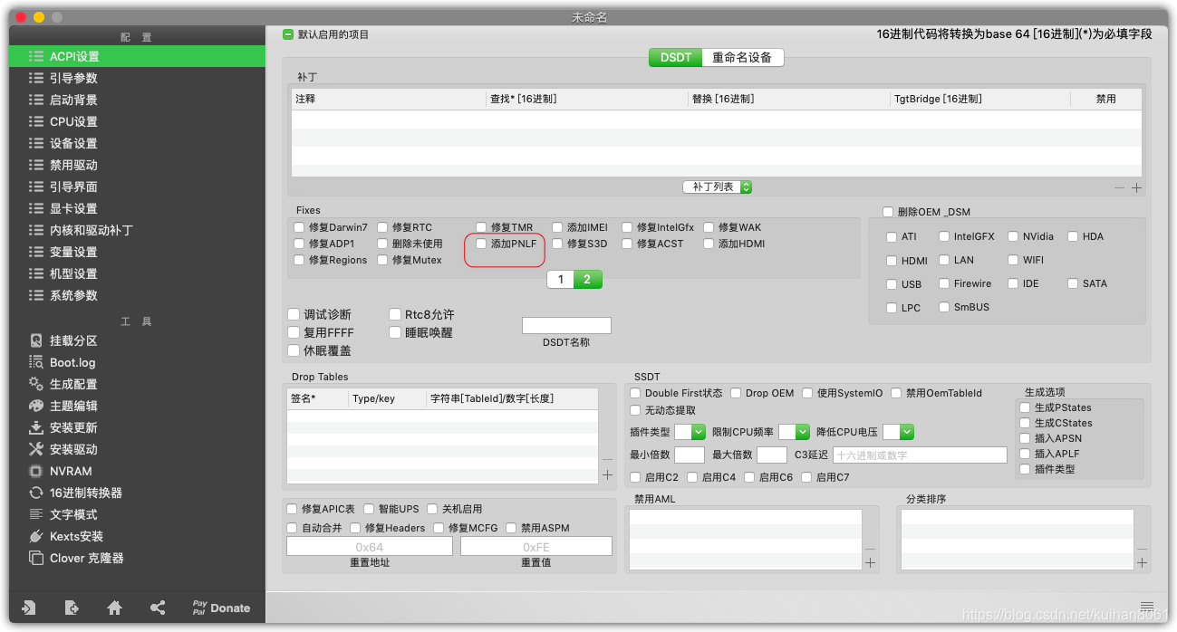1177x632 pixels.
Task: Click the home icon in bottom bar
Action: (114, 608)
